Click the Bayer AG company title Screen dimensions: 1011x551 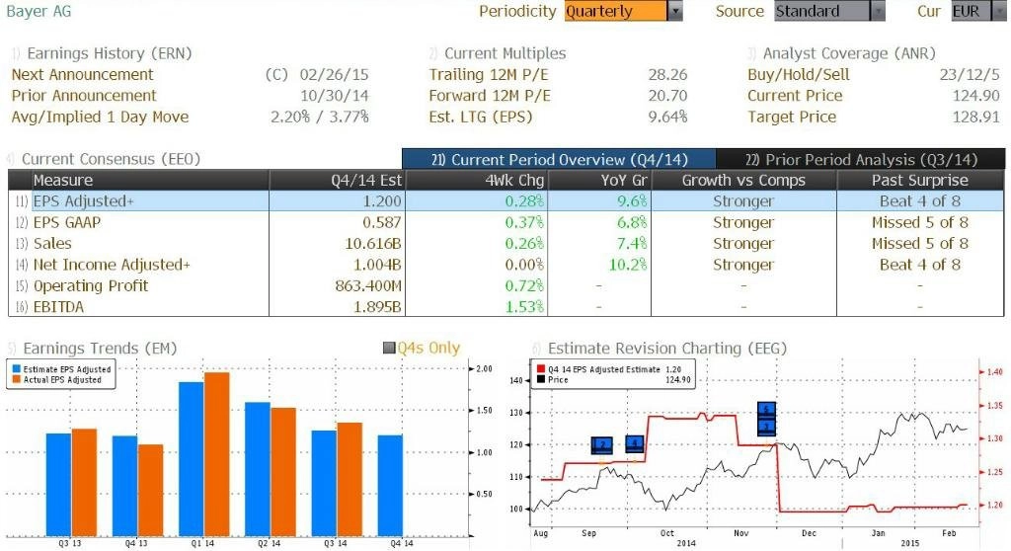coord(39,11)
